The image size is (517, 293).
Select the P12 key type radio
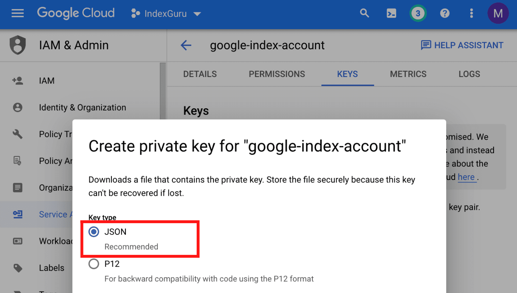94,264
